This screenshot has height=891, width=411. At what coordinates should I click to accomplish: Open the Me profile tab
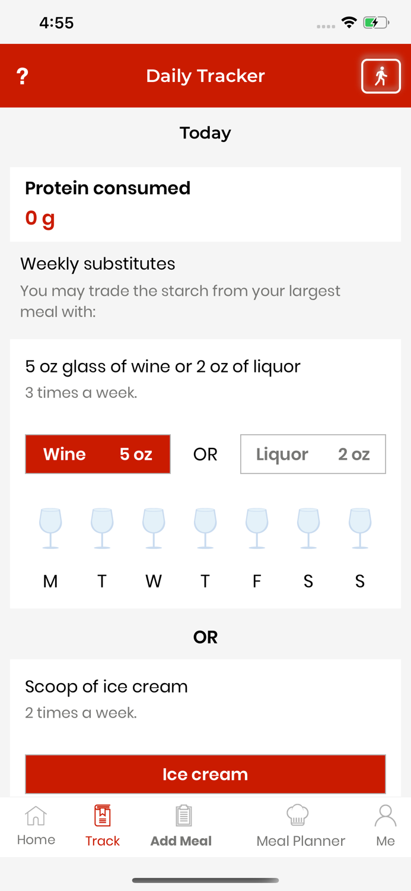385,826
